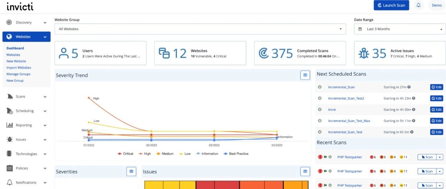This screenshot has width=446, height=189.
Task: Click the invicti logo
Action: 20,6
